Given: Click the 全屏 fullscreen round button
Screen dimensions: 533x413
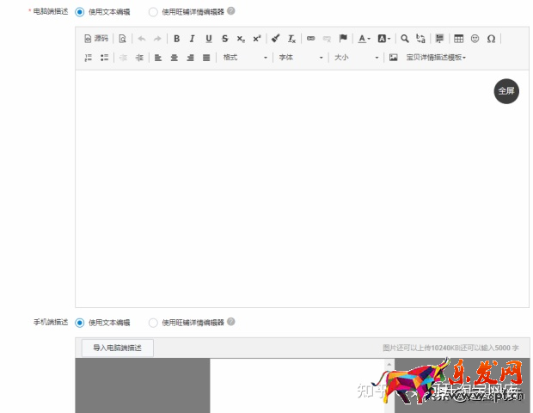Looking at the screenshot, I should [x=506, y=90].
